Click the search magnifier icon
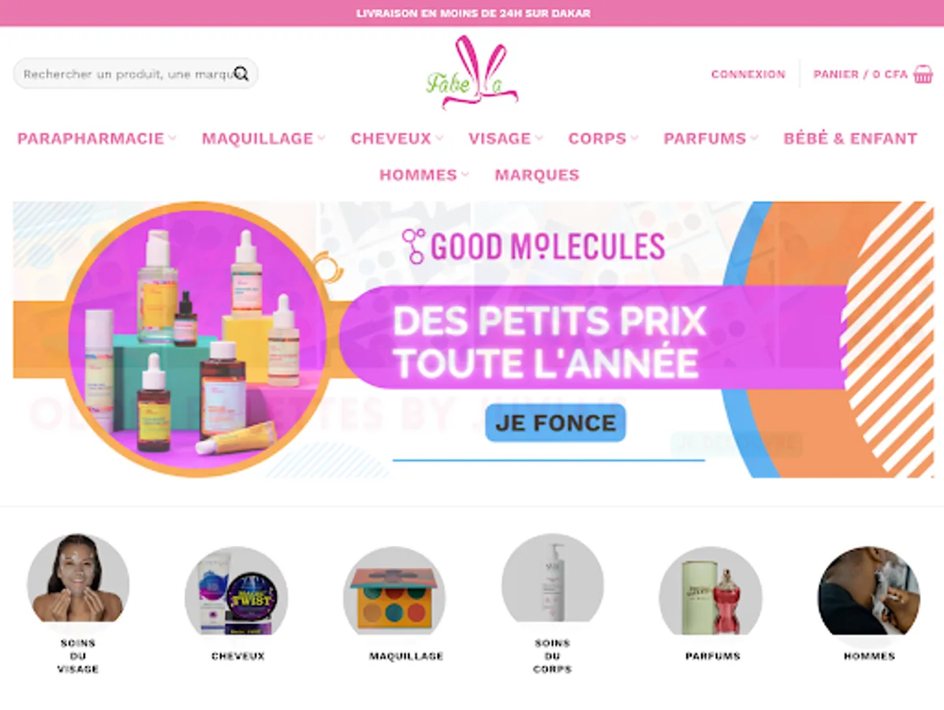944x710 pixels. 241,74
